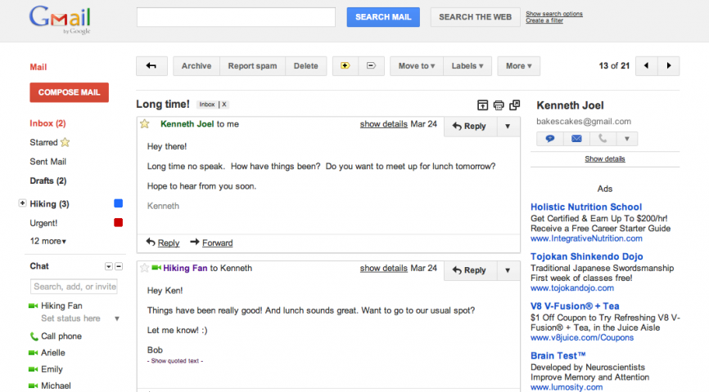The height and width of the screenshot is (392, 709).
Task: Click the Compose Mail button
Action: point(69,92)
